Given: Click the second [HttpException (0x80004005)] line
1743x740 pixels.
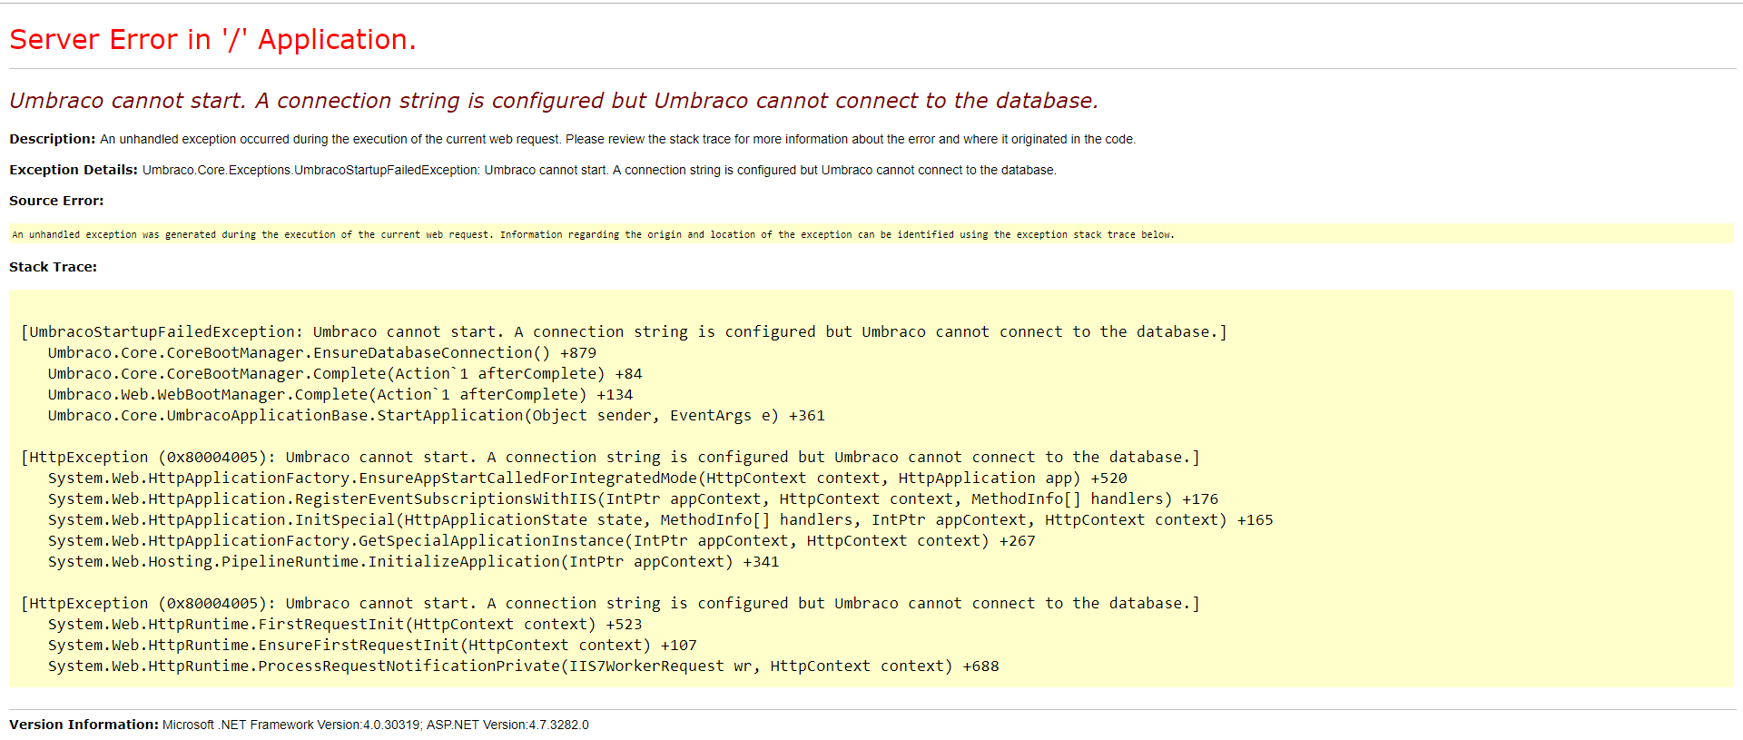Looking at the screenshot, I should (x=610, y=604).
